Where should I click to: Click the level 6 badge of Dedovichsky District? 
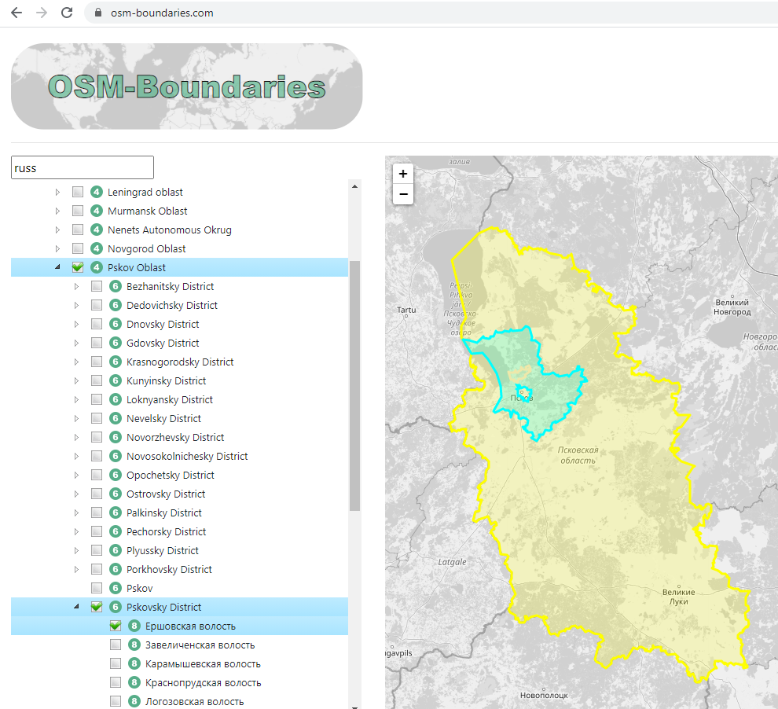coord(115,305)
